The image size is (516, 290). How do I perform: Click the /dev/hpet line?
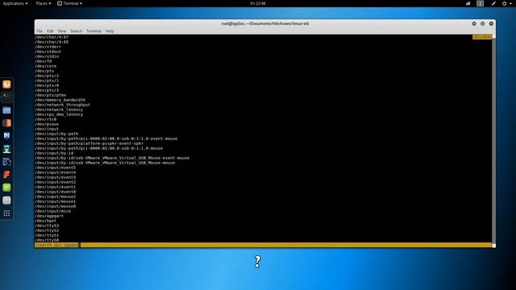tap(45, 221)
